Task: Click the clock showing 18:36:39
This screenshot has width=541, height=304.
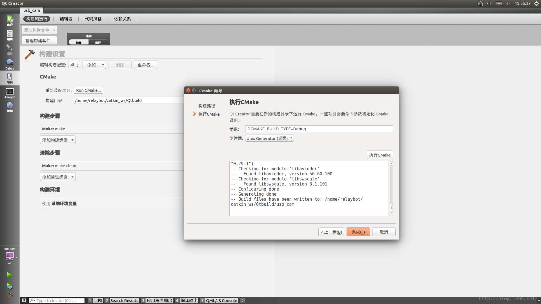Action: tap(523, 3)
